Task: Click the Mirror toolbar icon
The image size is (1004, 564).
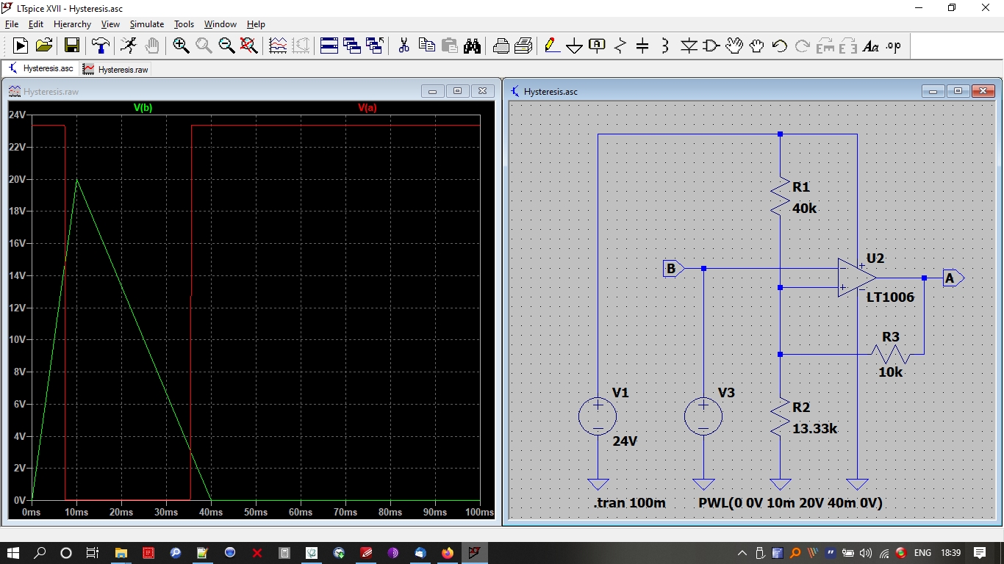Action: 848,46
